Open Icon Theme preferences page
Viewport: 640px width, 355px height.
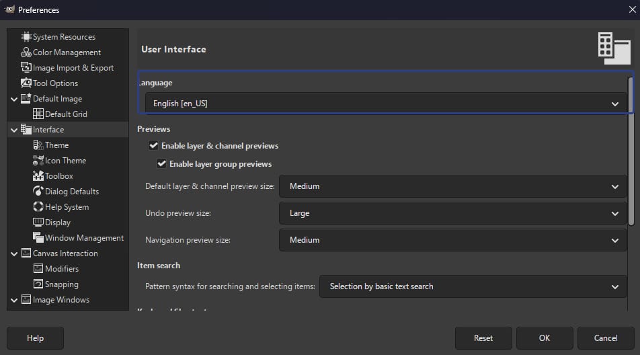(x=65, y=161)
